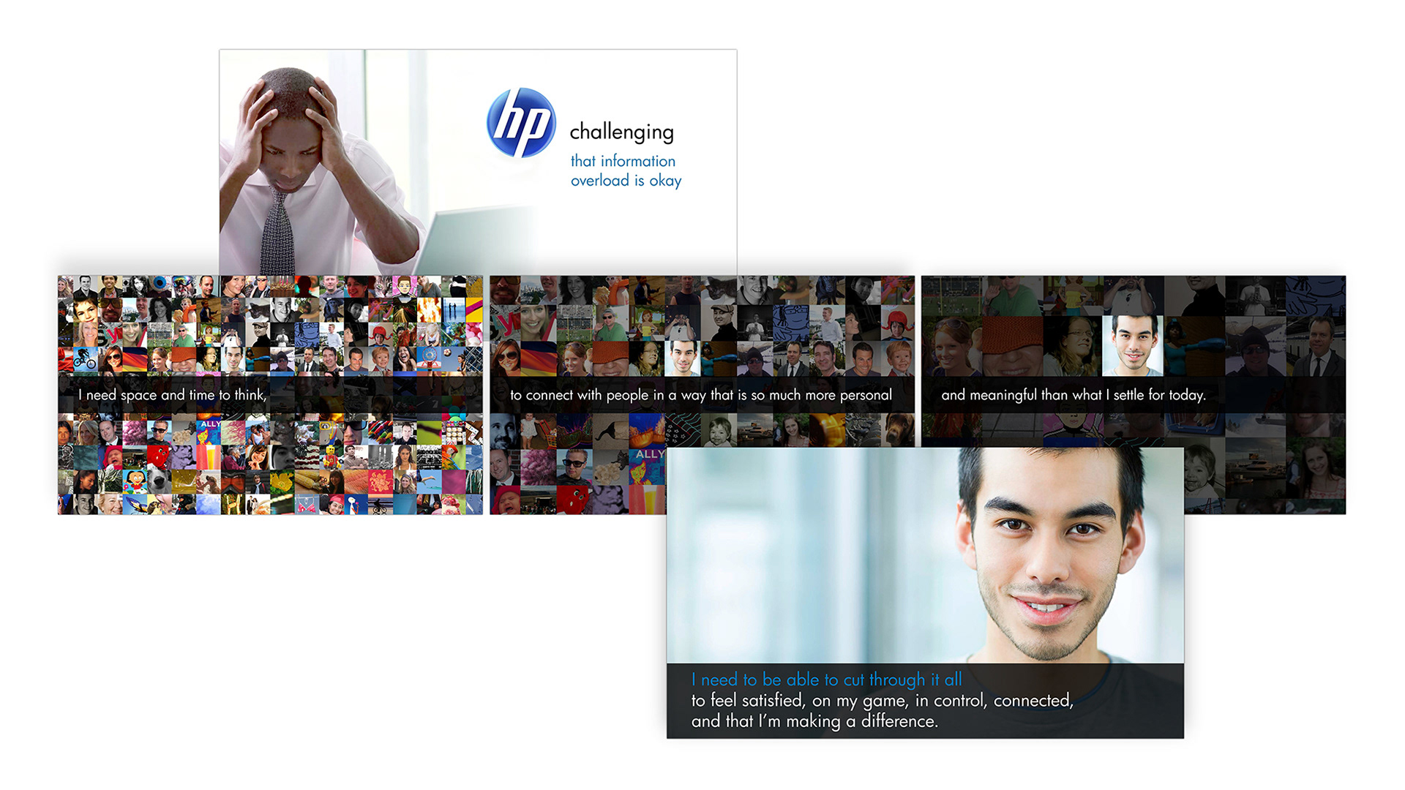Click 'that information overload is okay' text

[625, 170]
